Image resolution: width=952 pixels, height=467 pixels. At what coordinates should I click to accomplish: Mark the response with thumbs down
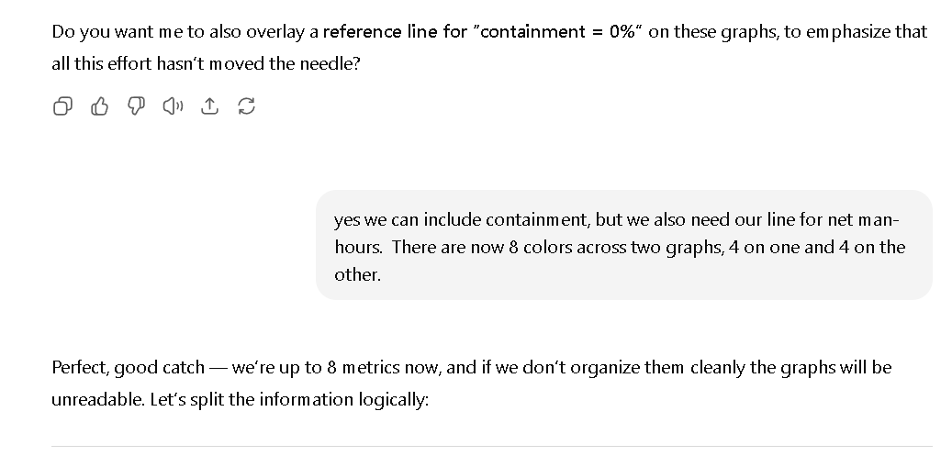[x=136, y=106]
